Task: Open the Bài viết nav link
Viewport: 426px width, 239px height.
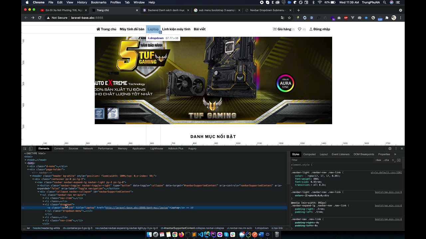Action: [x=200, y=29]
